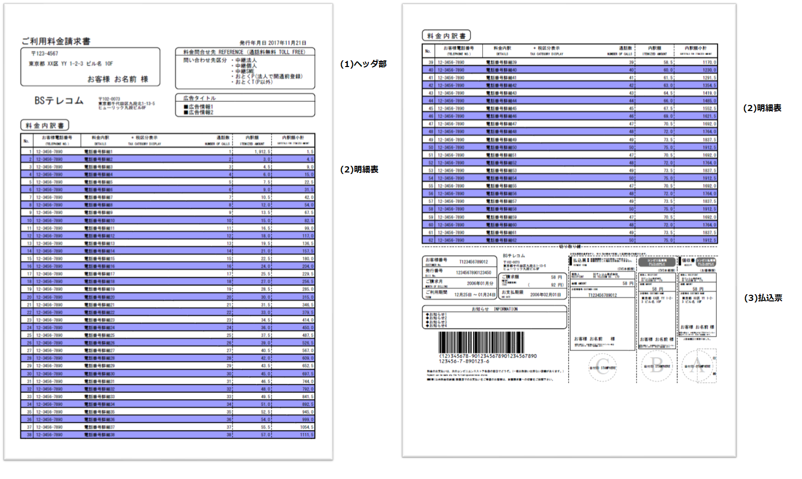This screenshot has height=479, width=802.
Task: Click the large BSテレコム logo text on first page
Action: [x=59, y=101]
